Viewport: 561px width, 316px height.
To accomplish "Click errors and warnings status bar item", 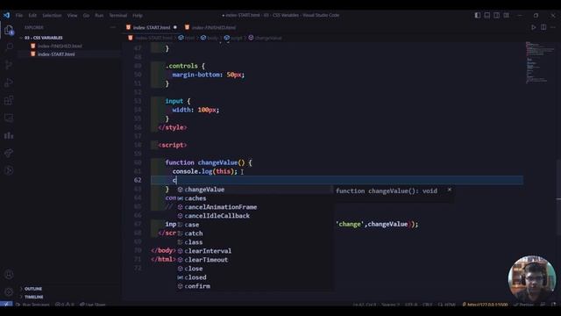I will click(65, 305).
